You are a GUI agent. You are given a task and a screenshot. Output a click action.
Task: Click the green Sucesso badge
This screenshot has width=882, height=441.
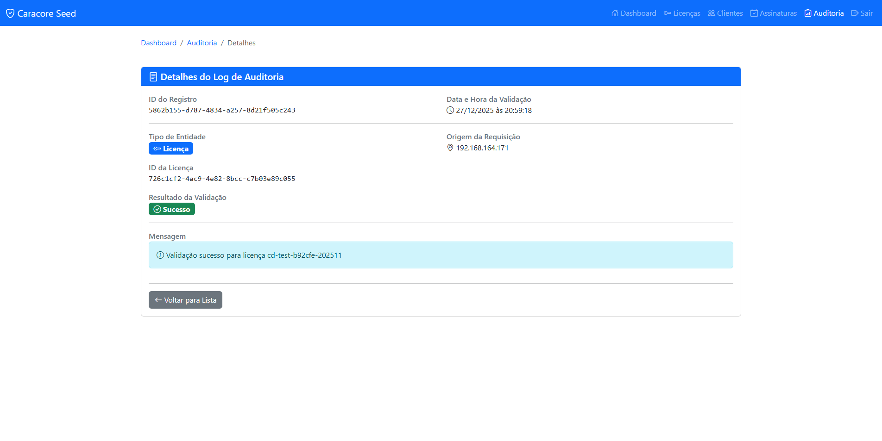point(172,209)
